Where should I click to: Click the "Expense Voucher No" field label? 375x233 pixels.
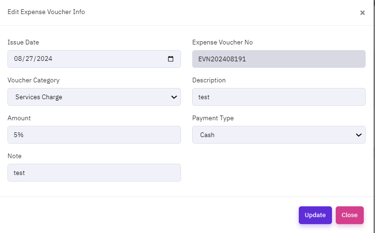[222, 42]
